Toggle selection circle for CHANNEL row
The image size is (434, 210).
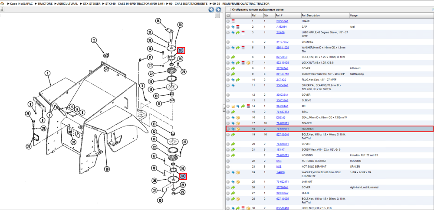click(x=228, y=42)
